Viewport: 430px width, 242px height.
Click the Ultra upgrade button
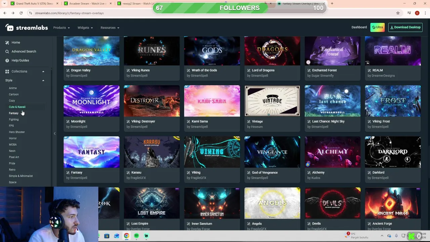(x=377, y=27)
